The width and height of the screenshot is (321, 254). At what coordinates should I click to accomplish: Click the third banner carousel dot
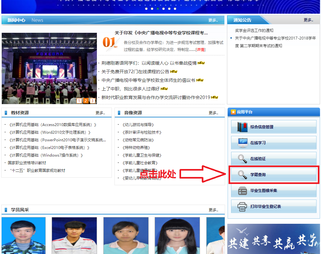pos(158,9)
